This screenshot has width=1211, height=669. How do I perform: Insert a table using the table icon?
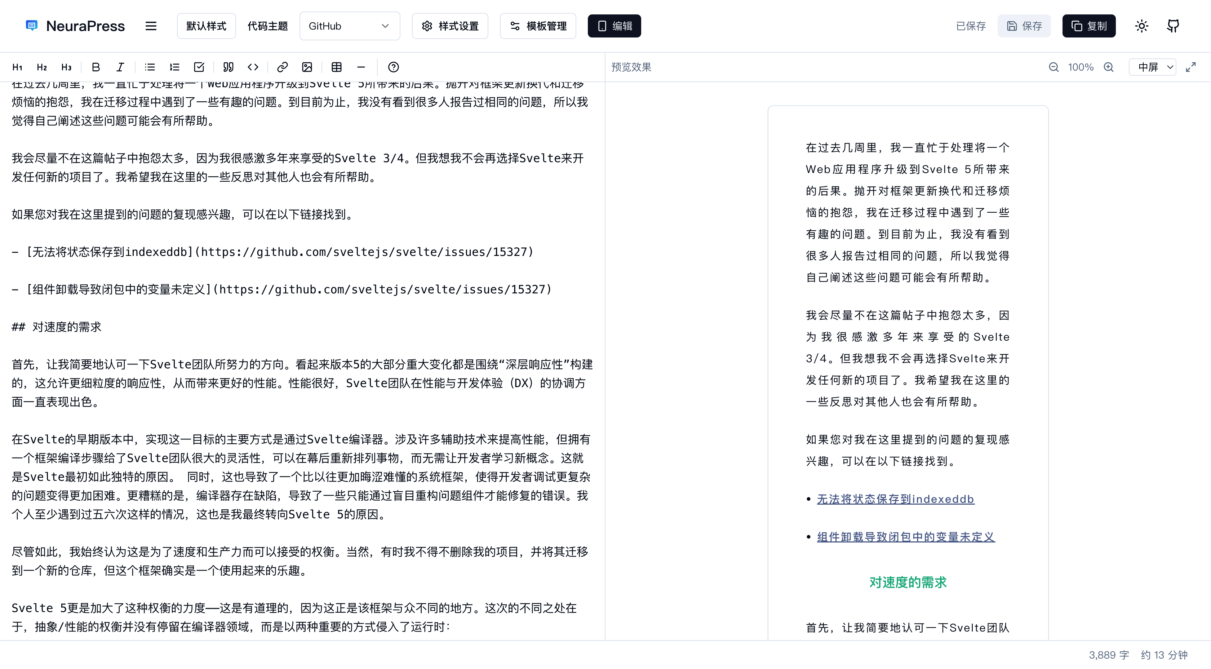point(336,67)
